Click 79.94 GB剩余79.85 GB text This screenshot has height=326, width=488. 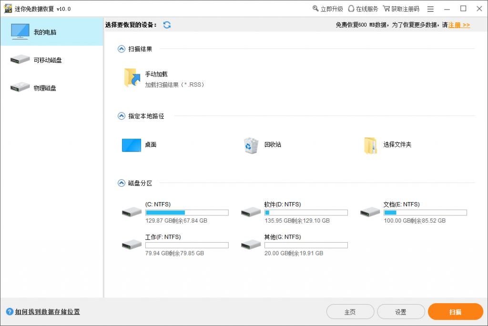tap(174, 253)
